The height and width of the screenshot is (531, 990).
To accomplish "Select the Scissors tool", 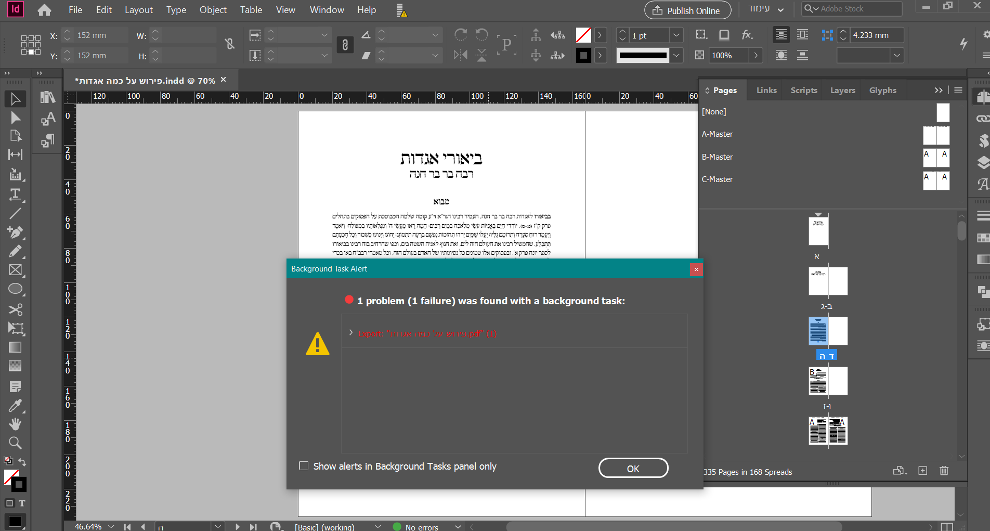I will (16, 309).
